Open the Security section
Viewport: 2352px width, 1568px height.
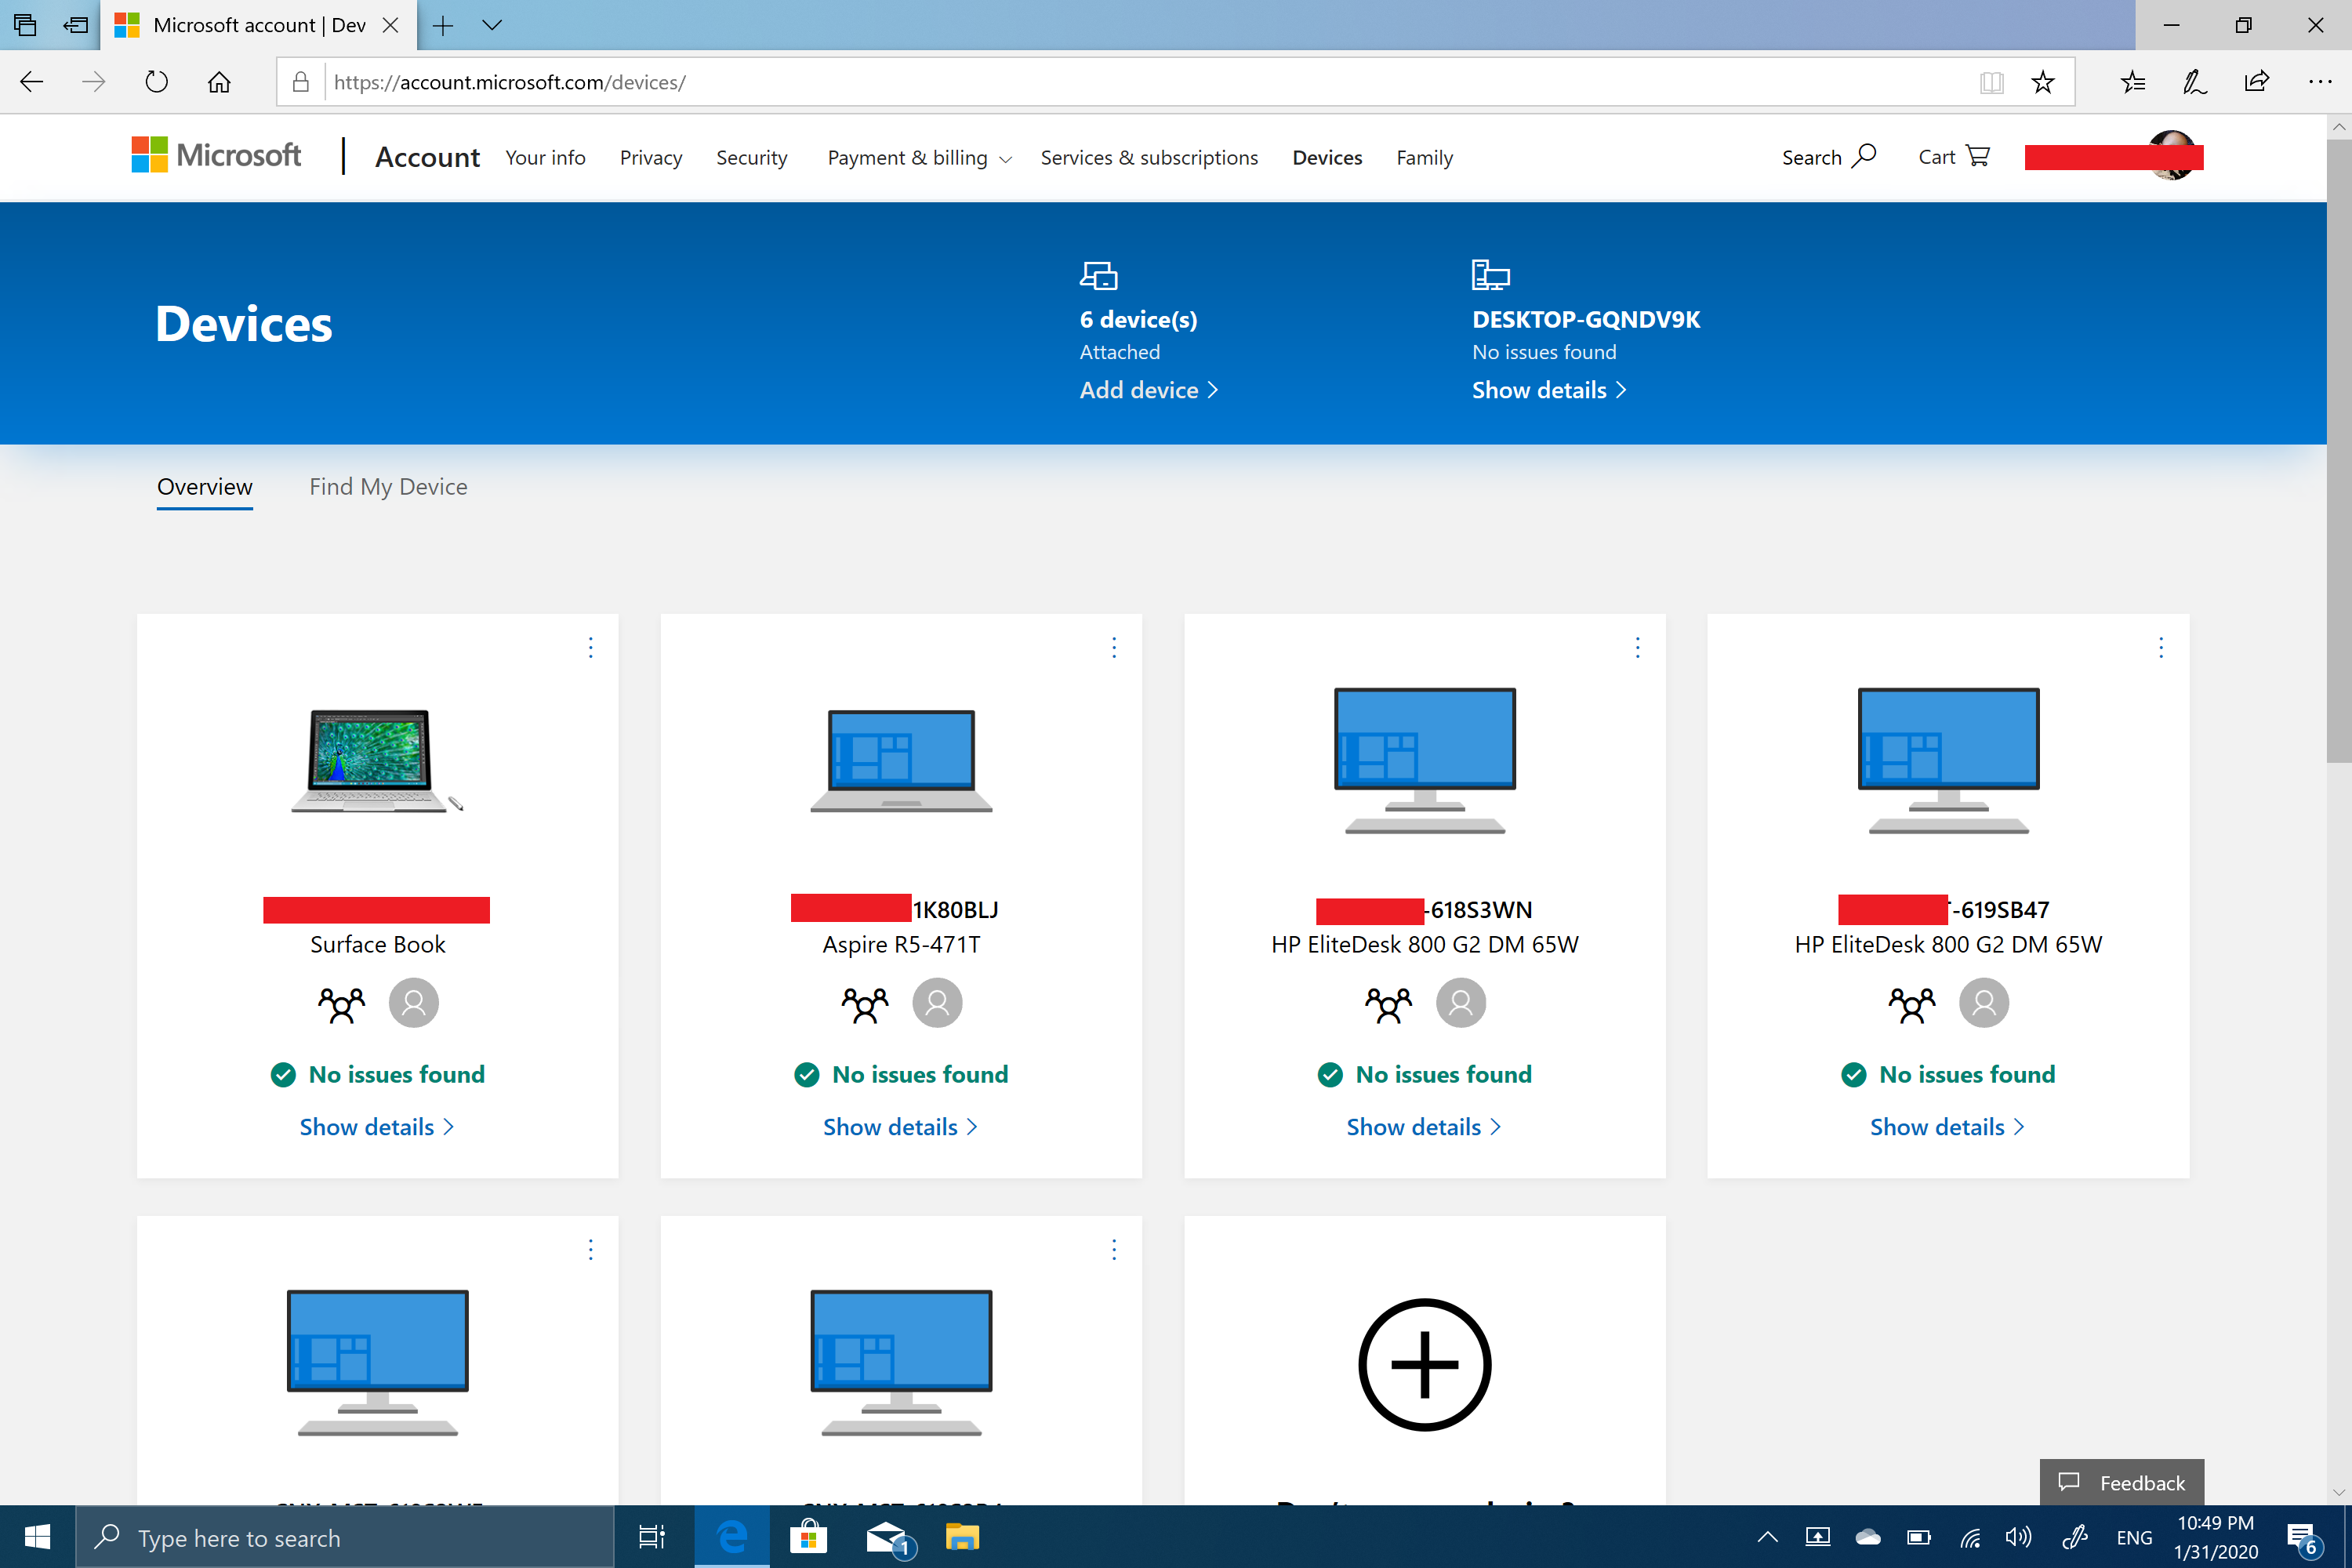click(752, 158)
